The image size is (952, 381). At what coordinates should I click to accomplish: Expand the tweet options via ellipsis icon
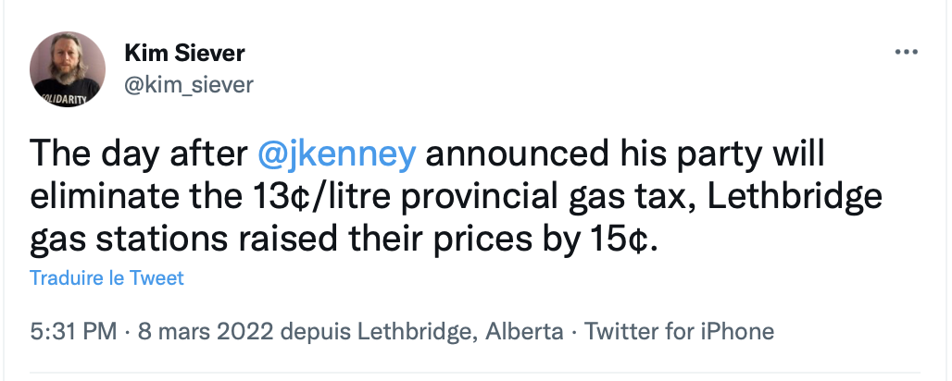point(907,53)
